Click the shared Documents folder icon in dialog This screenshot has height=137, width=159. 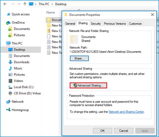point(74,39)
